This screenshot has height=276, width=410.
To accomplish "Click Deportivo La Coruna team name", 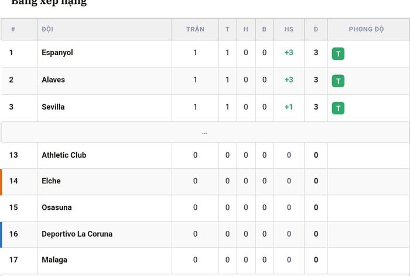I will click(77, 234).
